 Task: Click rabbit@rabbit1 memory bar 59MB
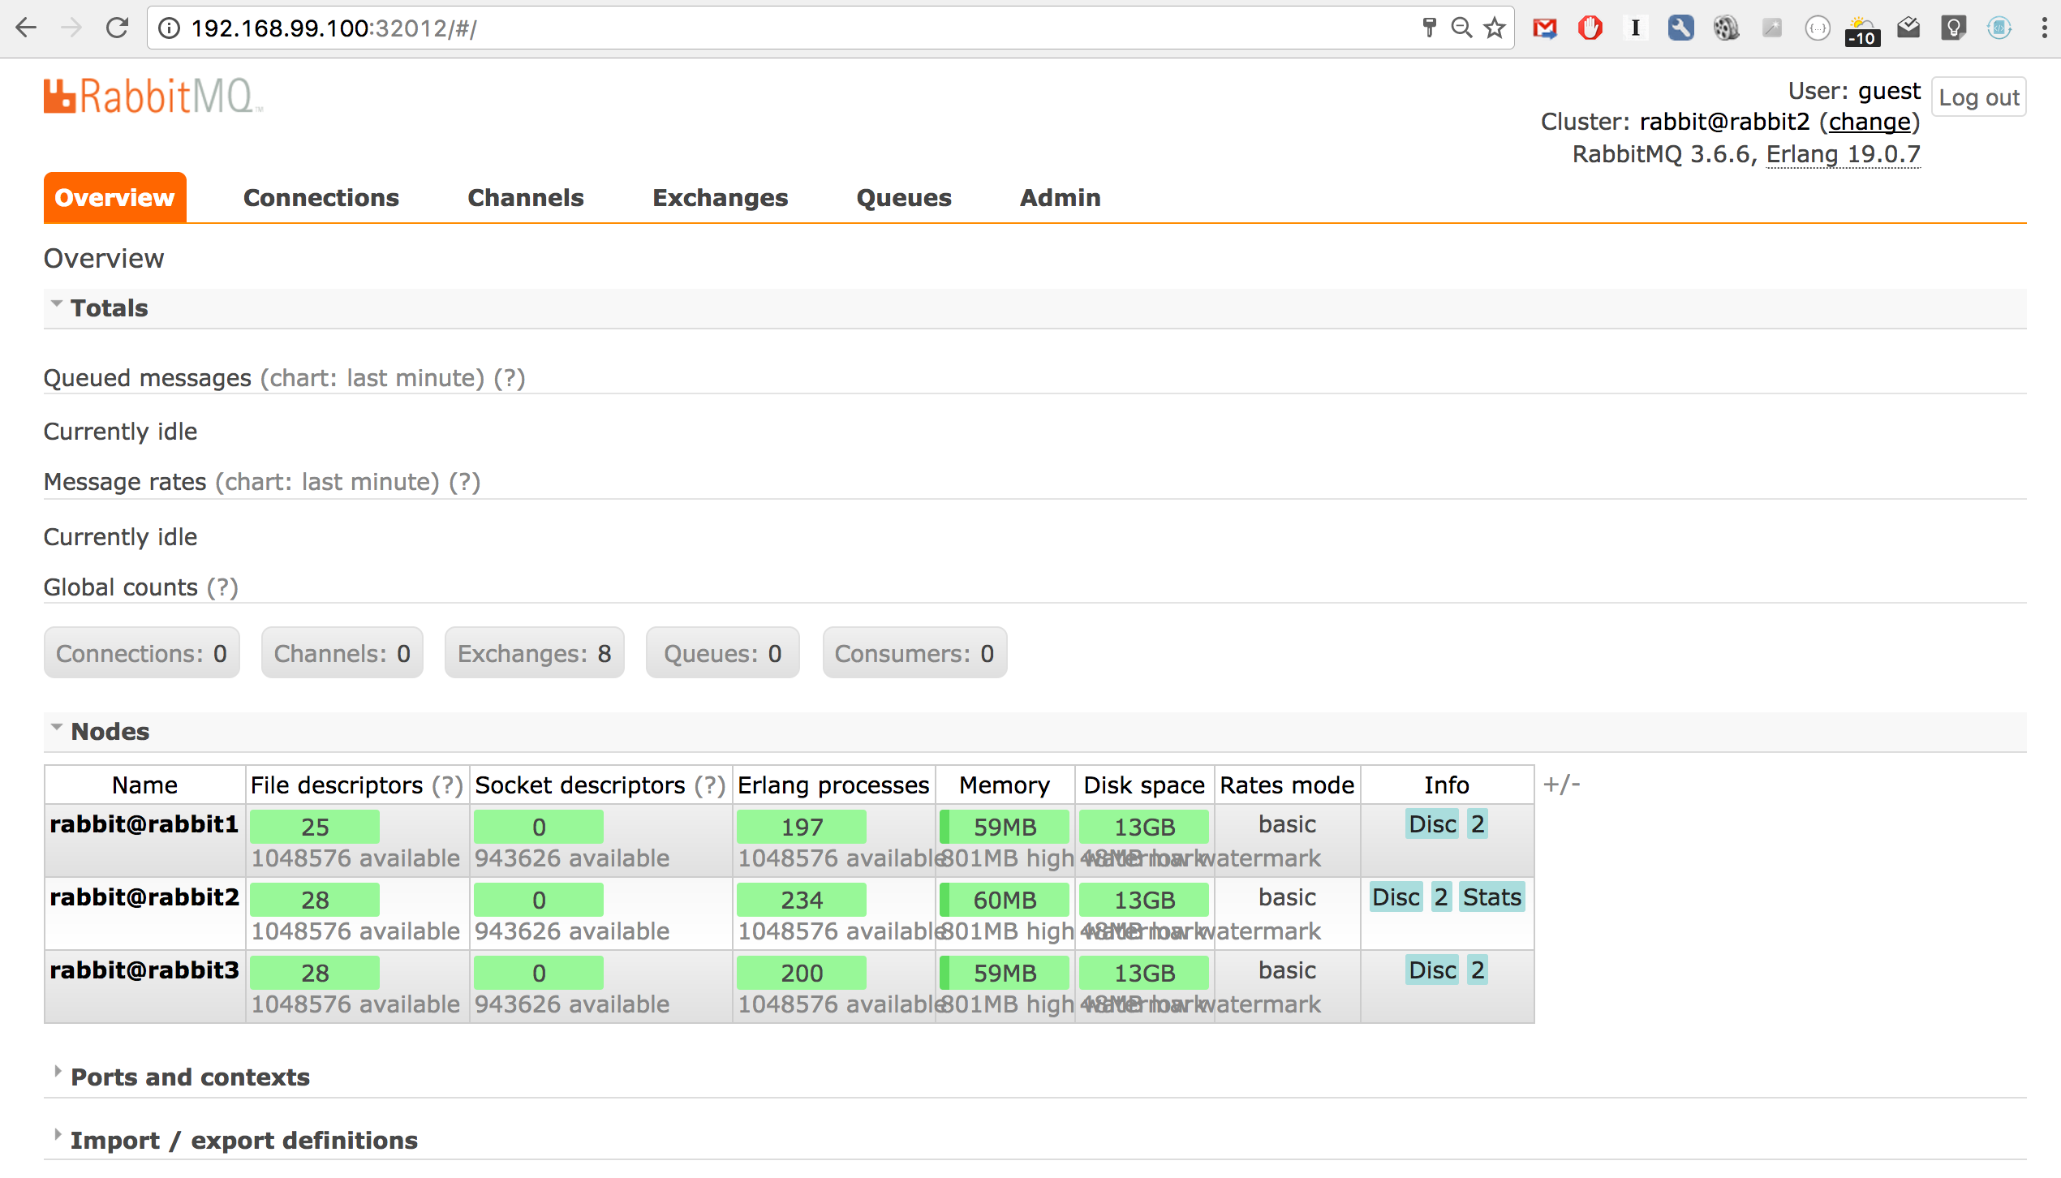coord(1005,827)
